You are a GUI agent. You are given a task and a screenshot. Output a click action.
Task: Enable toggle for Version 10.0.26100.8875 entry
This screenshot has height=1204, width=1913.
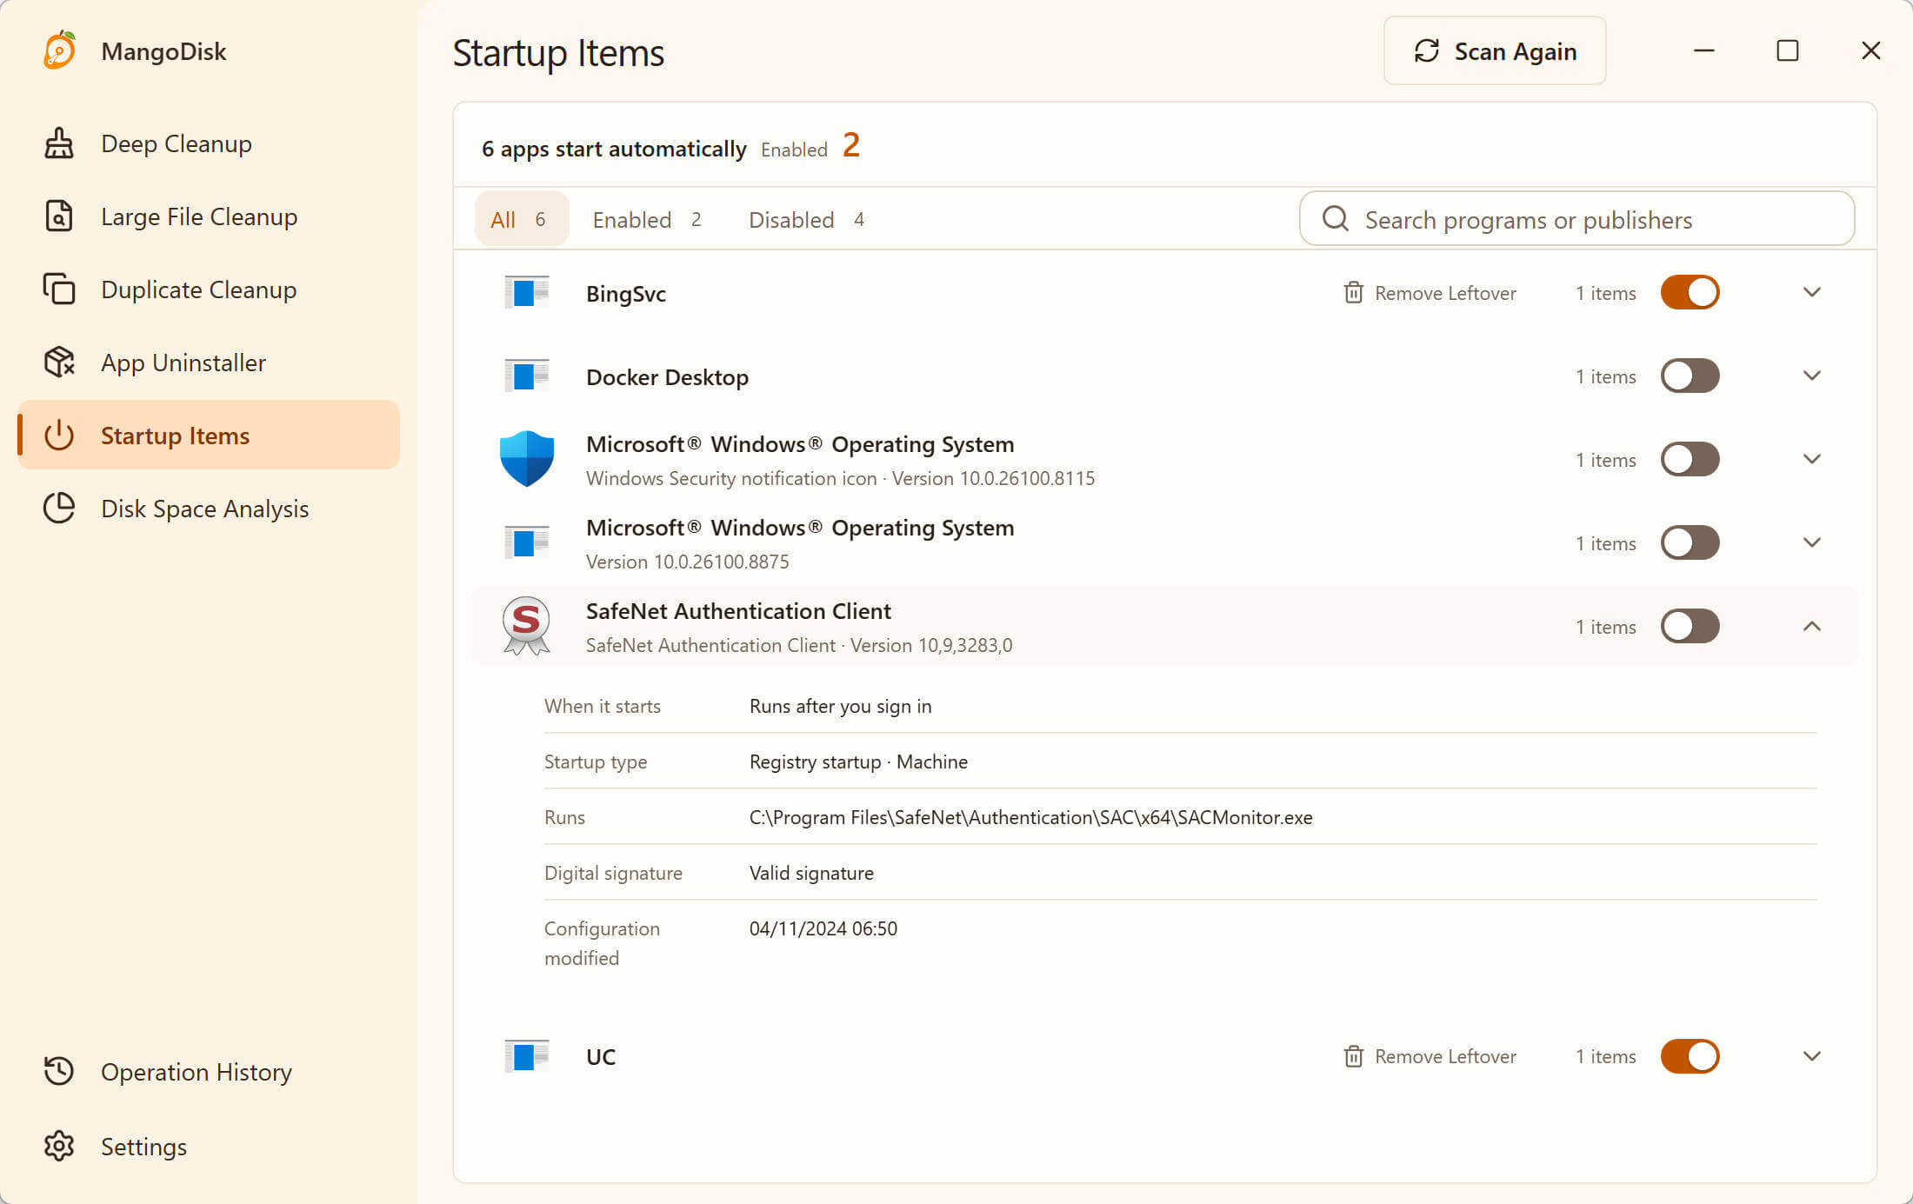pyautogui.click(x=1690, y=543)
